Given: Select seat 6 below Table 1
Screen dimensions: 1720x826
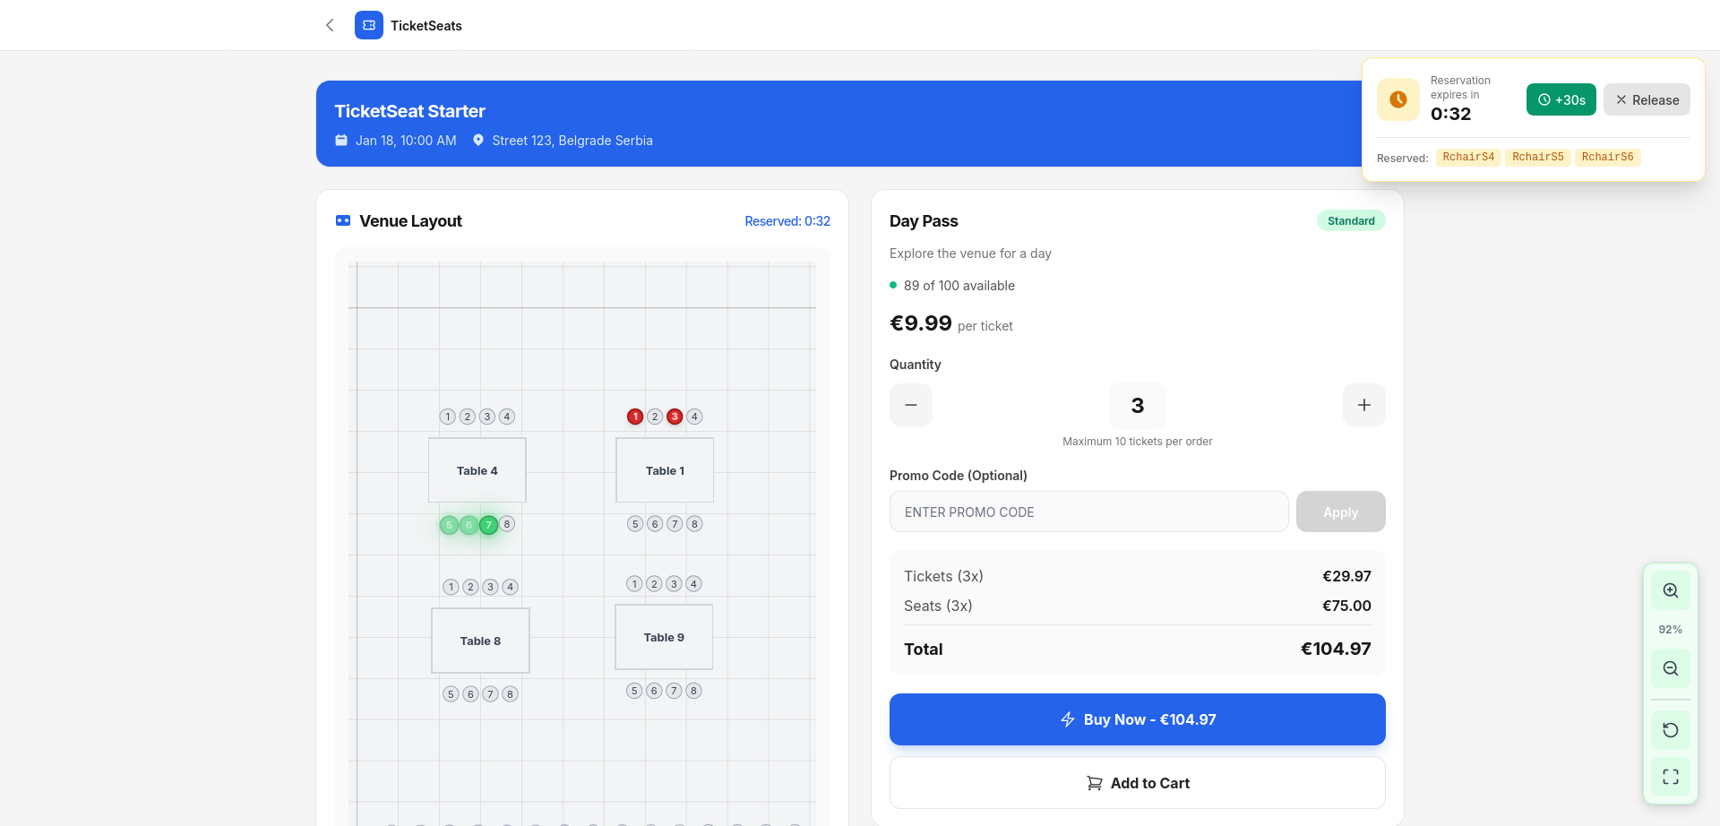Looking at the screenshot, I should pos(655,524).
